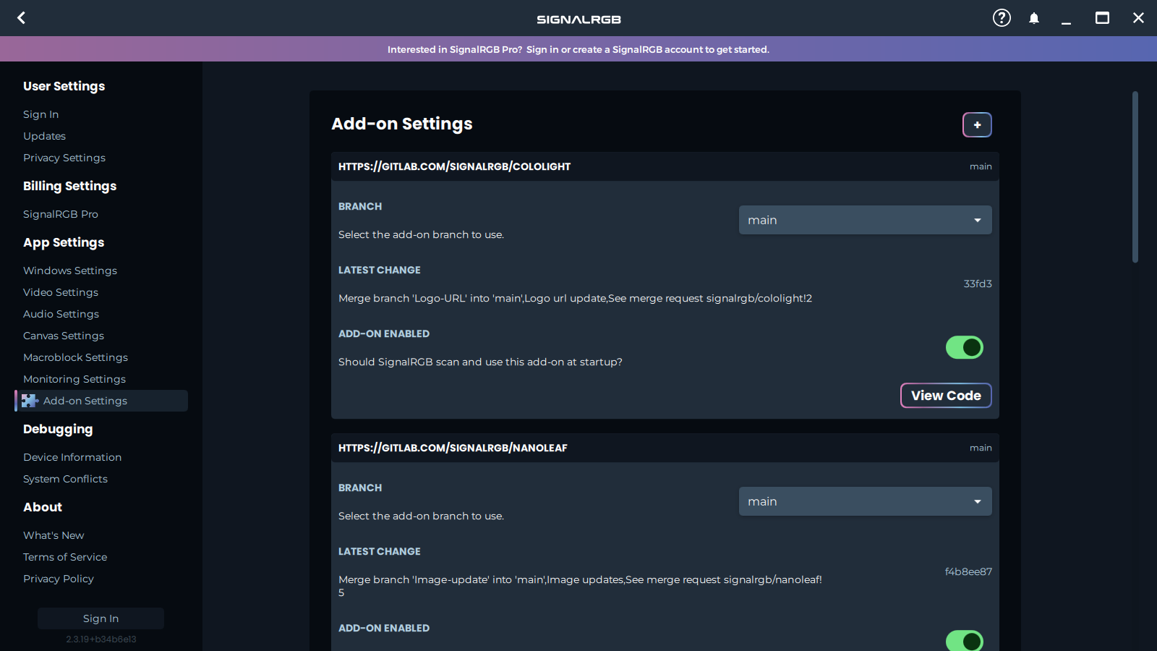Click the Add-on Settings puzzle icon

pyautogui.click(x=30, y=401)
